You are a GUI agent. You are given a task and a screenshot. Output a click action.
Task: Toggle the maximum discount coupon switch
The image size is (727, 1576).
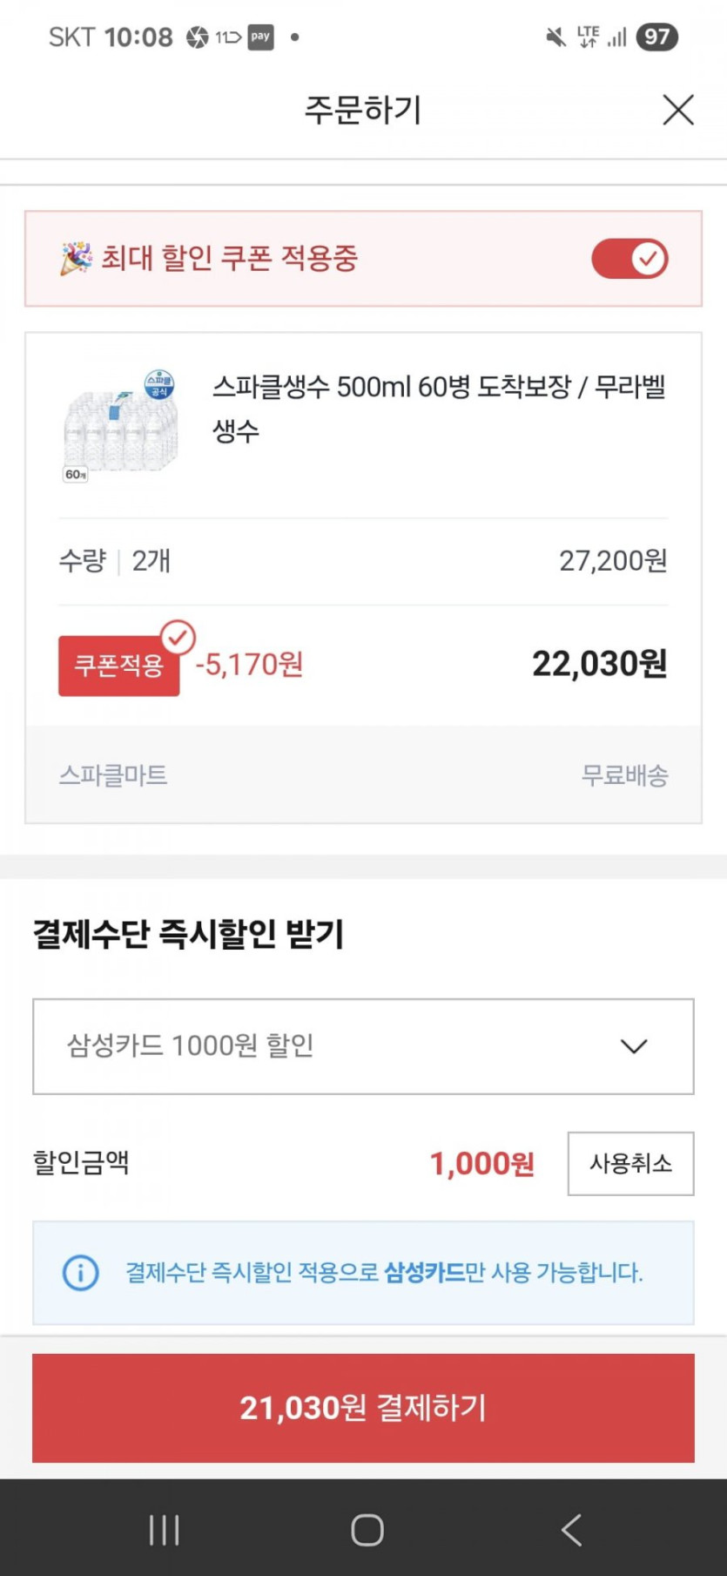(x=629, y=259)
